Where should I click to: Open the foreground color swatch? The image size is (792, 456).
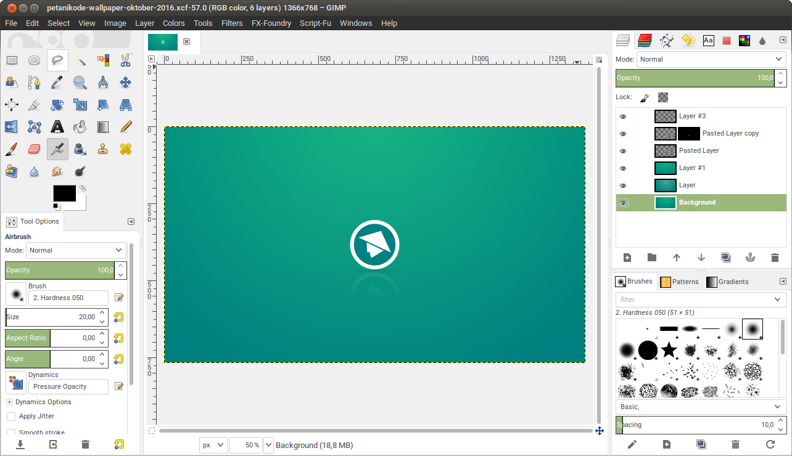64,193
